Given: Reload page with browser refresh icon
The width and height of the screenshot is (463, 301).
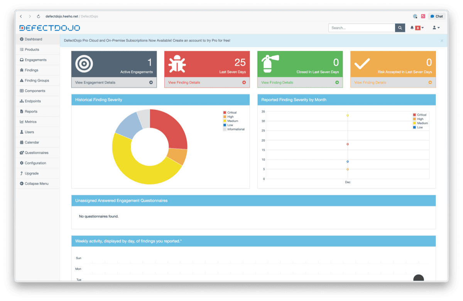Looking at the screenshot, I should 39,16.
